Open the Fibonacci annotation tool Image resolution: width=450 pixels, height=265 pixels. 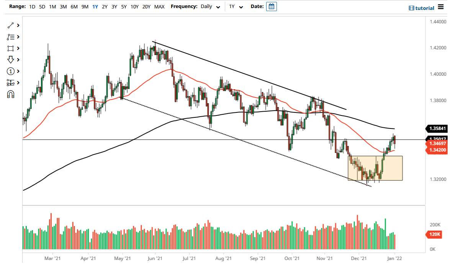(11, 37)
